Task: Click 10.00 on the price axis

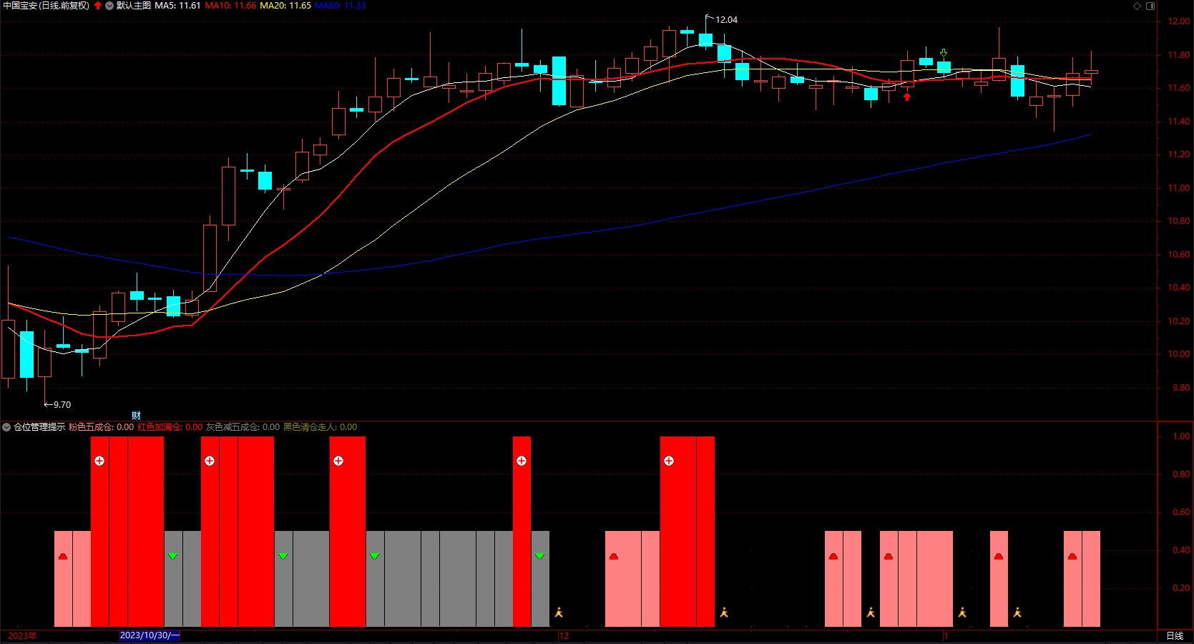Action: click(x=1179, y=354)
